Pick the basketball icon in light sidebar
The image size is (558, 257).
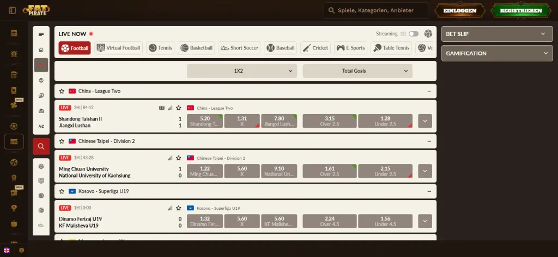pyautogui.click(x=41, y=210)
